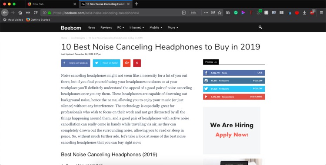Screen dimensions: 326x165
Task: Click the extension icon with green badge
Action: tap(259, 12)
